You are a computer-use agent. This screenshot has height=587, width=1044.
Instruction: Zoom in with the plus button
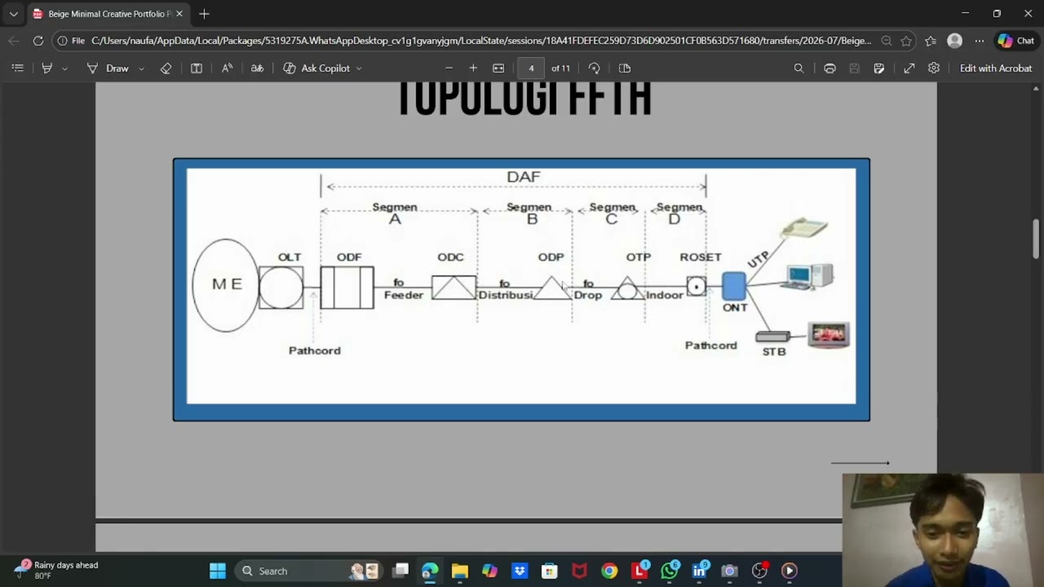pyautogui.click(x=473, y=68)
